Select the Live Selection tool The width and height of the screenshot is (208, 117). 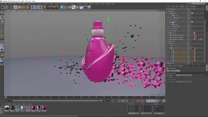coord(12,7)
